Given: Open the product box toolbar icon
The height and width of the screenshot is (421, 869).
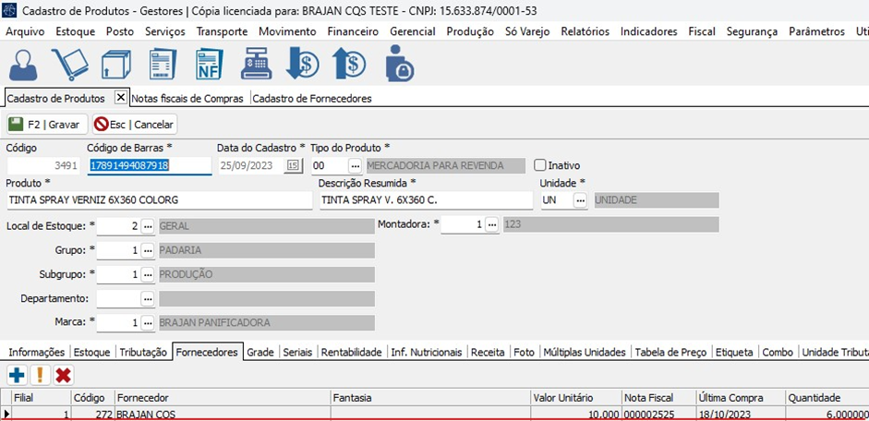Looking at the screenshot, I should click(115, 65).
